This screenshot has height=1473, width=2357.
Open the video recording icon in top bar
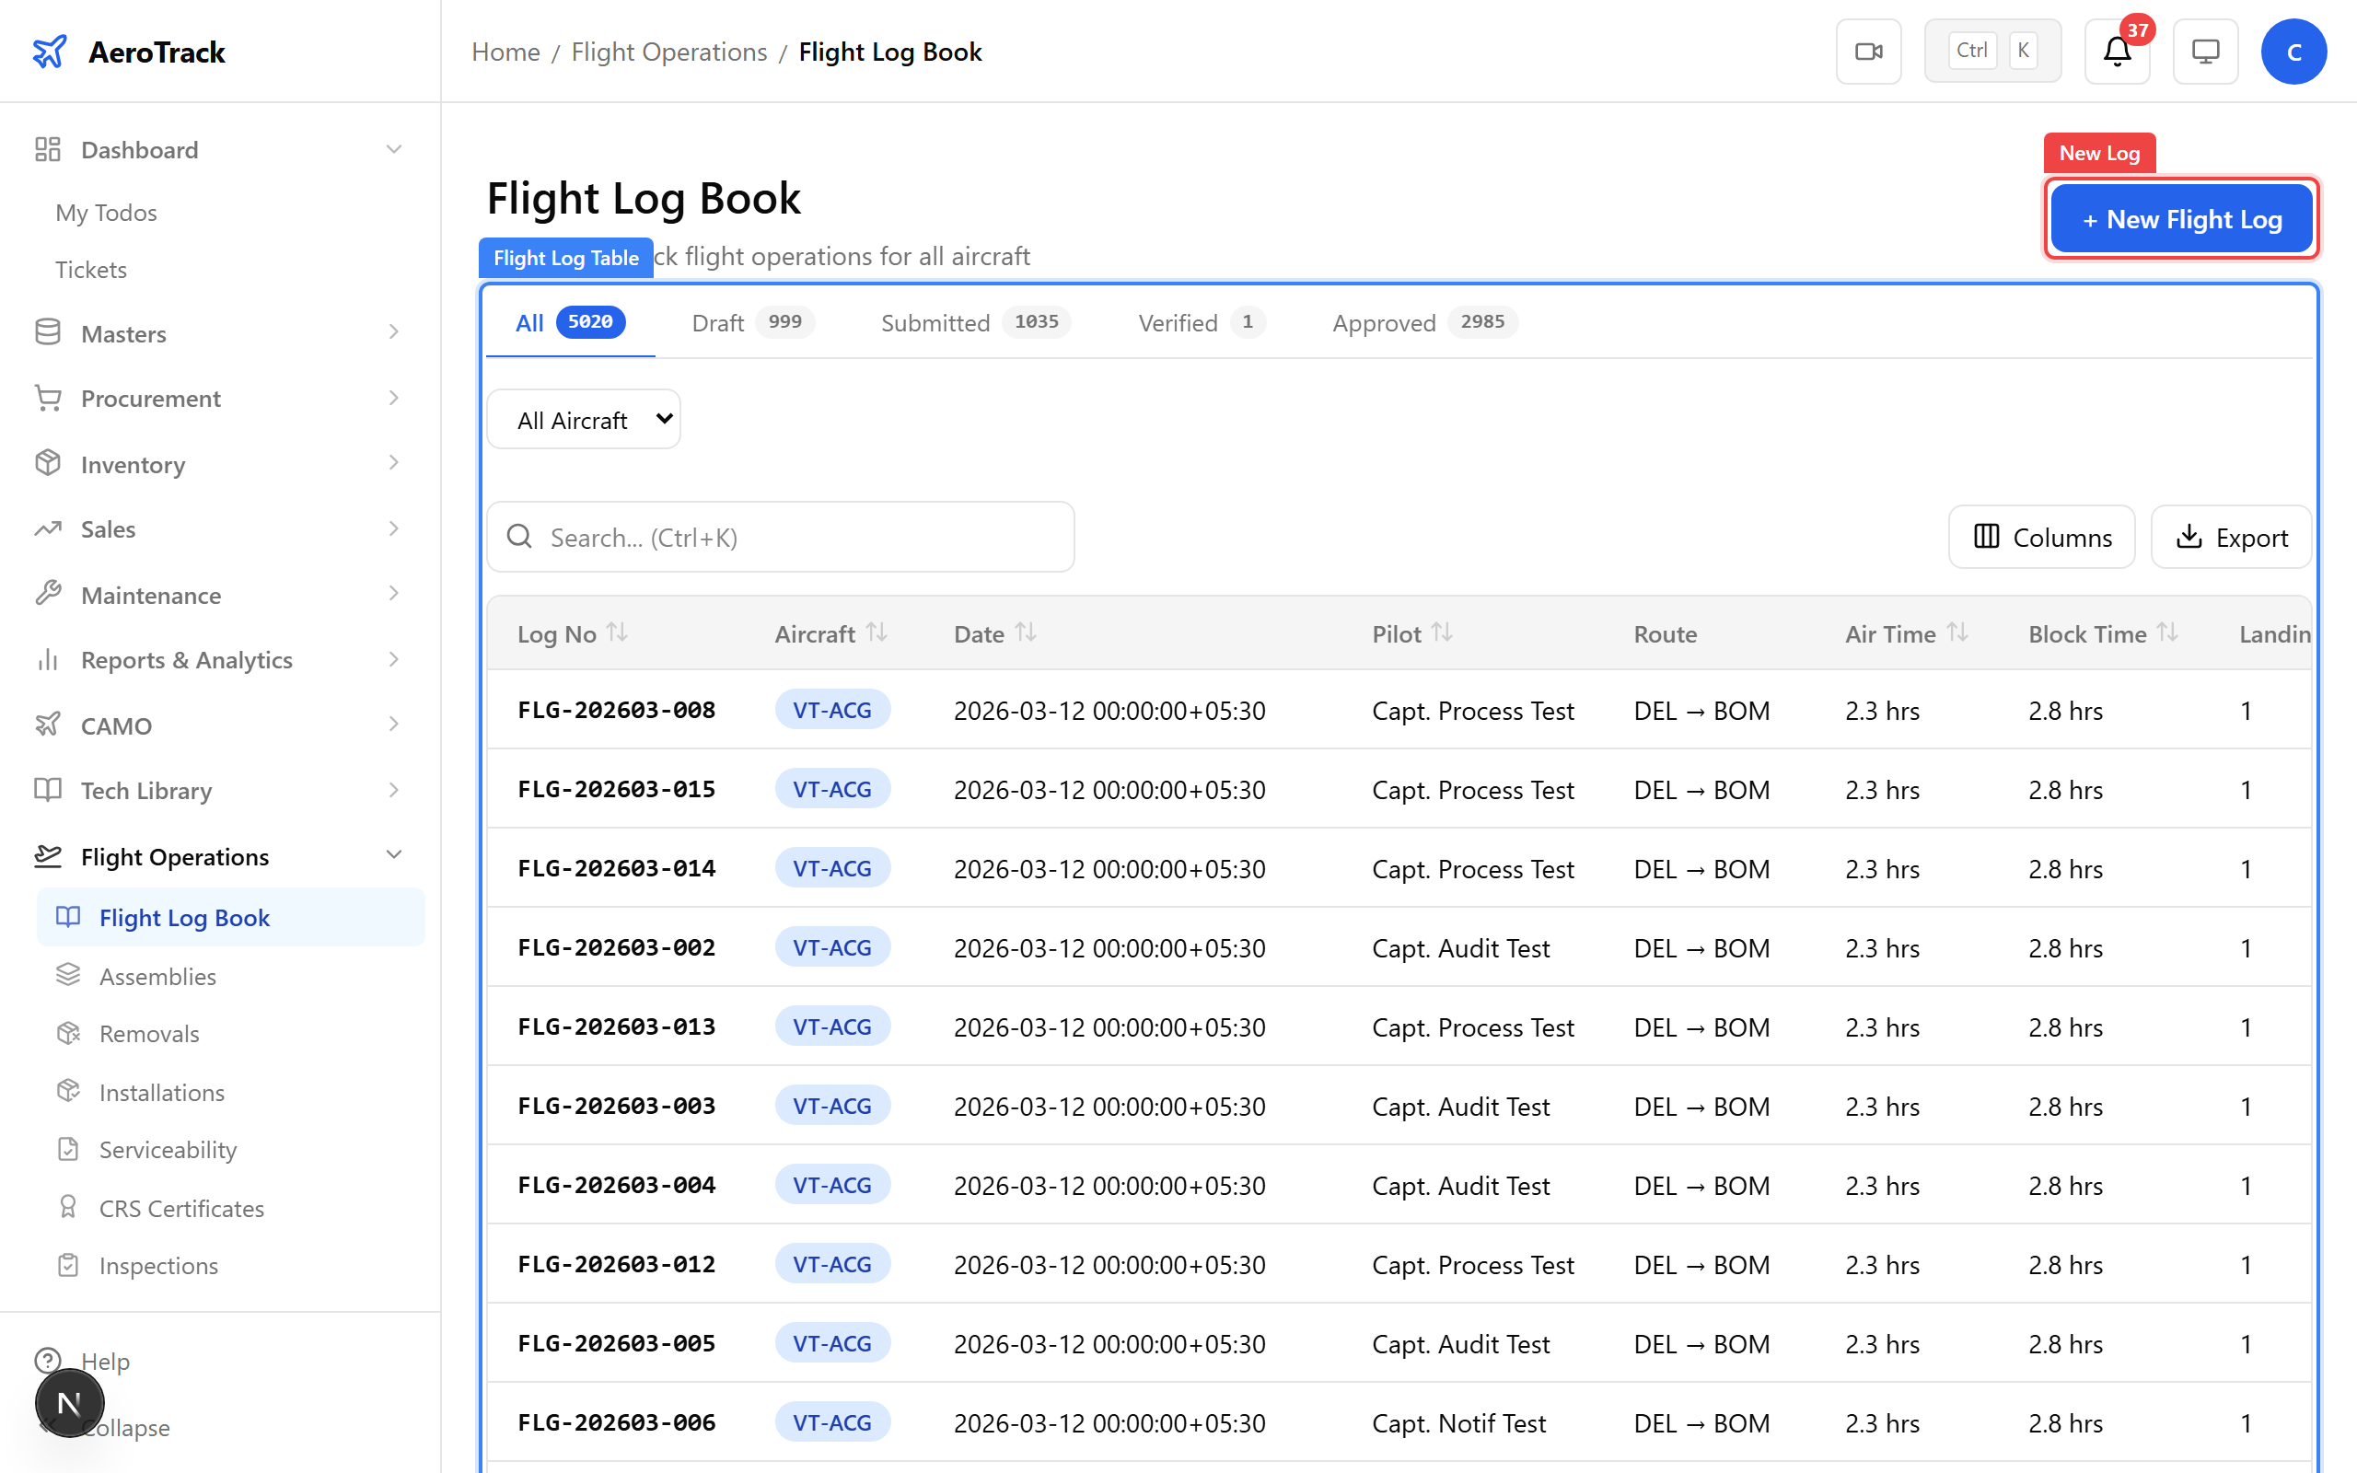click(x=1868, y=51)
